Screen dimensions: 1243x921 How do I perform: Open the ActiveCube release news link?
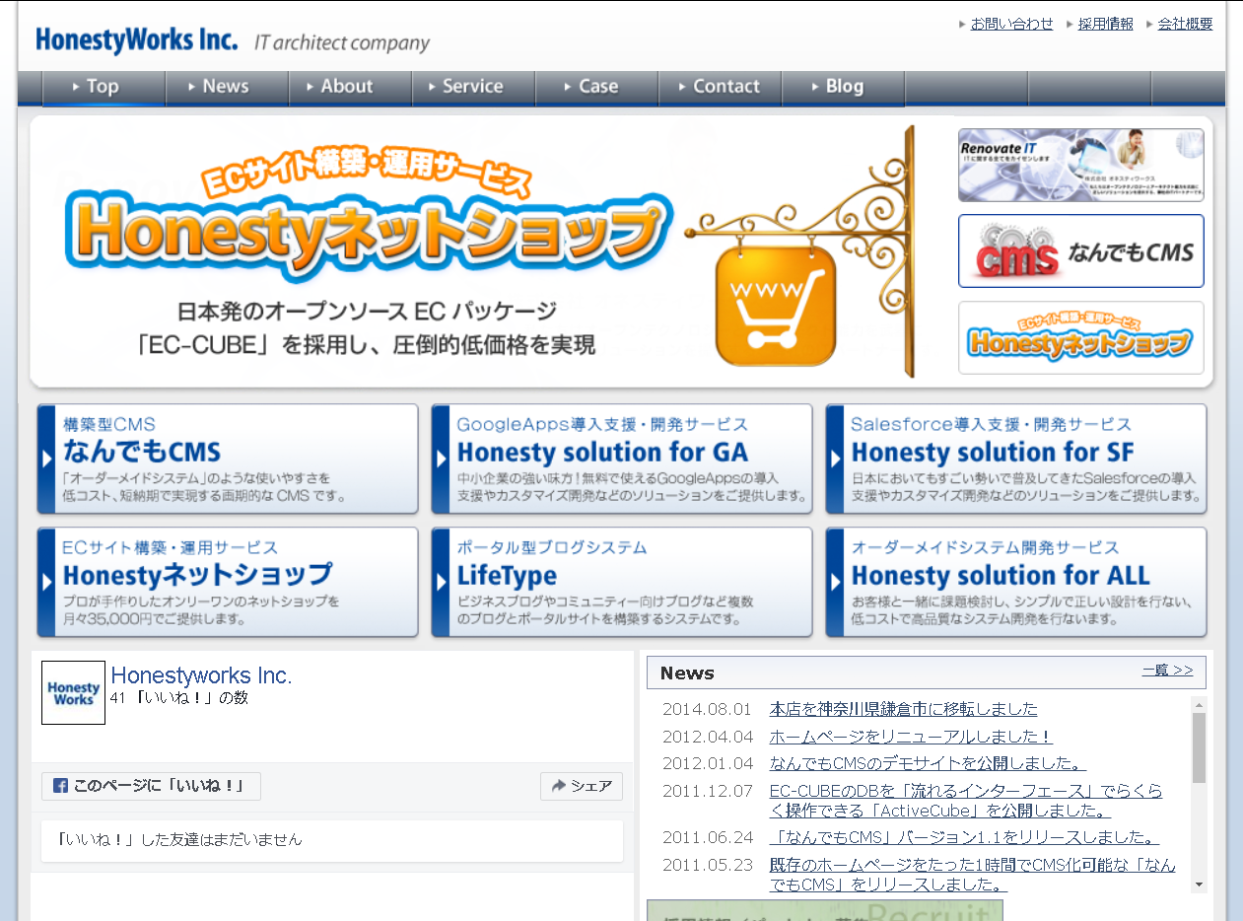click(966, 801)
